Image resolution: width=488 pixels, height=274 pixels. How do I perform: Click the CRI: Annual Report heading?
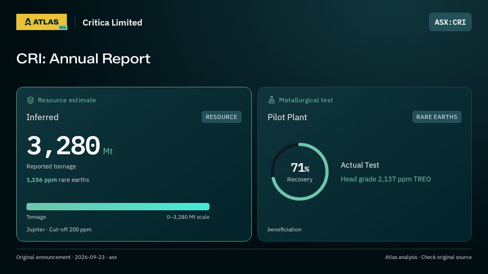coord(83,58)
